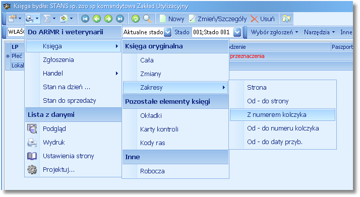Go to previous record green arrow
Screen dimensions: 360x197
97,19
